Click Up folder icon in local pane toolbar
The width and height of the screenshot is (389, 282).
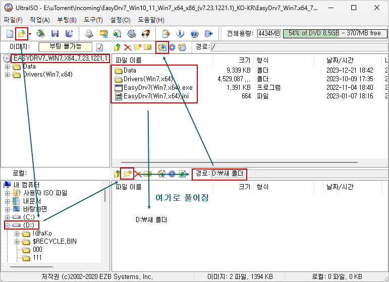(117, 174)
